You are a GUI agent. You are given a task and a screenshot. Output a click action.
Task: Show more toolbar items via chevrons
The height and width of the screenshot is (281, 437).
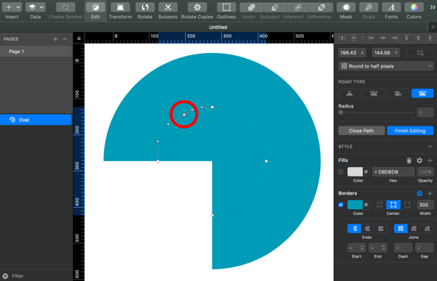pyautogui.click(x=432, y=7)
